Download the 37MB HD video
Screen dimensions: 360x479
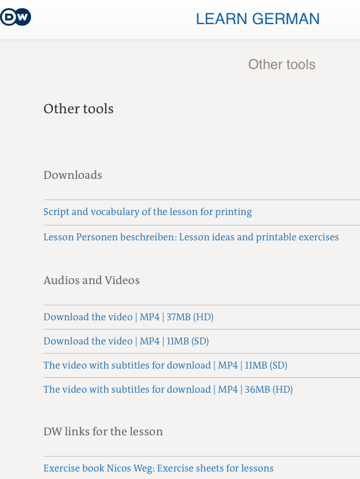click(x=128, y=317)
